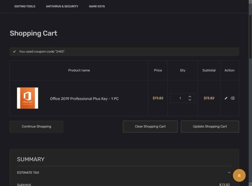Screen dimensions: 252x186
Task: Edit the cart item with pencil icon
Action: 226,98
